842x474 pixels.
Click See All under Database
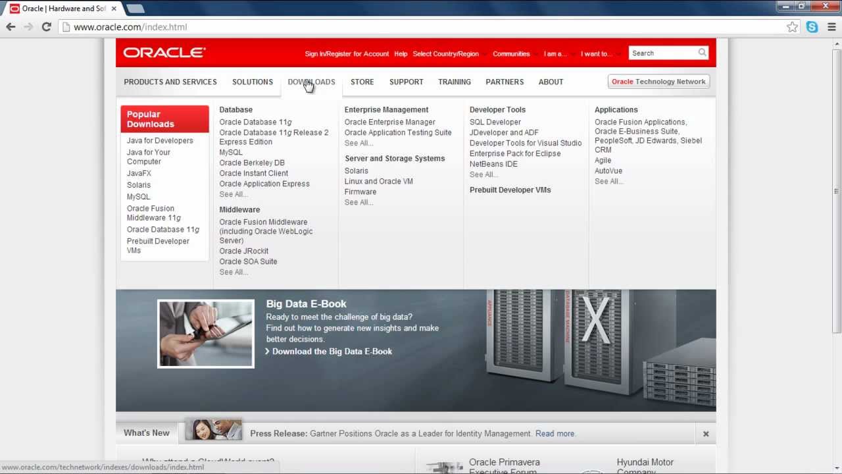point(234,194)
